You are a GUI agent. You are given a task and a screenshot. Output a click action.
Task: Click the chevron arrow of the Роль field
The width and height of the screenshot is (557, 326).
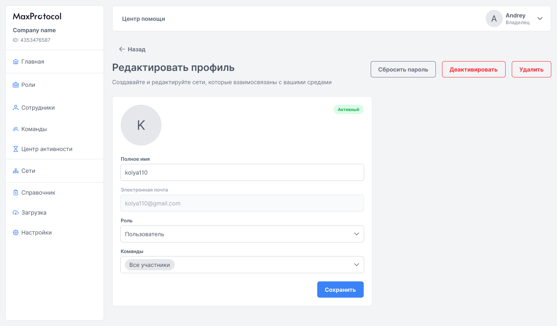(356, 234)
